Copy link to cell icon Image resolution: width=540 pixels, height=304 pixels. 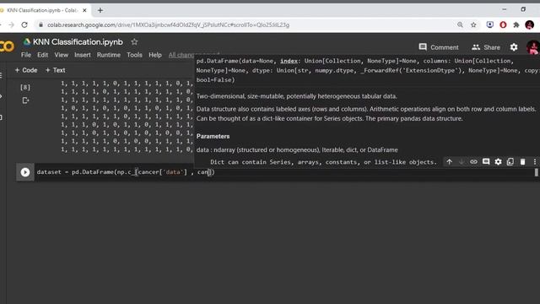point(473,161)
